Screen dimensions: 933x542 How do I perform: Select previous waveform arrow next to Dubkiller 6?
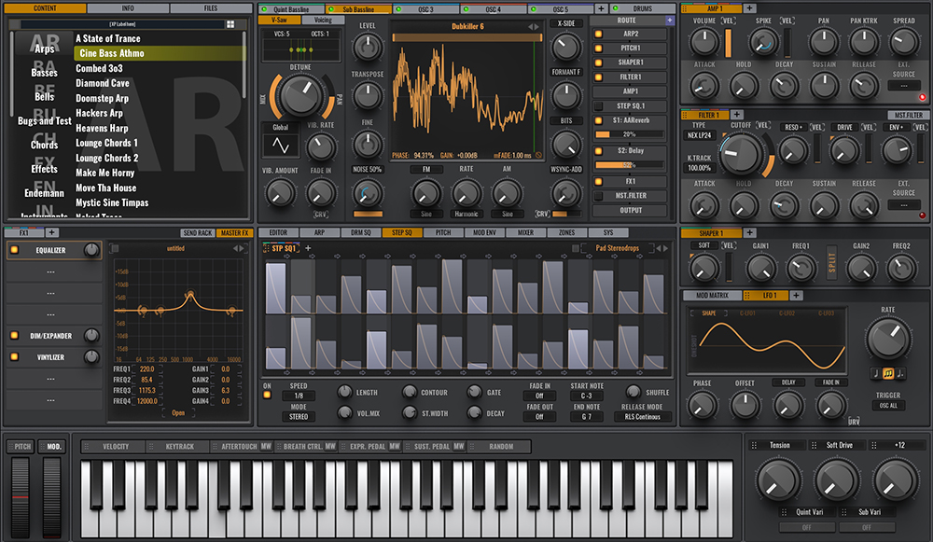pos(530,27)
